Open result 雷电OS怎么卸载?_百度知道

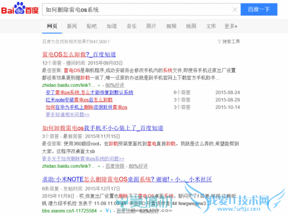click(x=79, y=54)
